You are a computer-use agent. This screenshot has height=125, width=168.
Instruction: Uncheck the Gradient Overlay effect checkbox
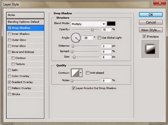click(9, 82)
